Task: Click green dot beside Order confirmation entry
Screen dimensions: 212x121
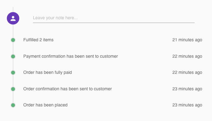Action: pyautogui.click(x=13, y=89)
